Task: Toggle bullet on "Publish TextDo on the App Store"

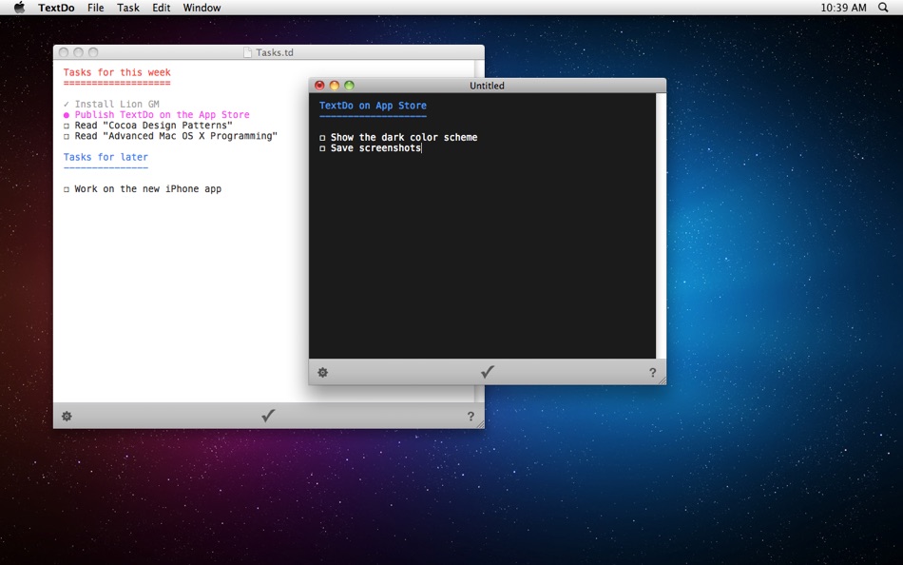Action: (x=67, y=115)
